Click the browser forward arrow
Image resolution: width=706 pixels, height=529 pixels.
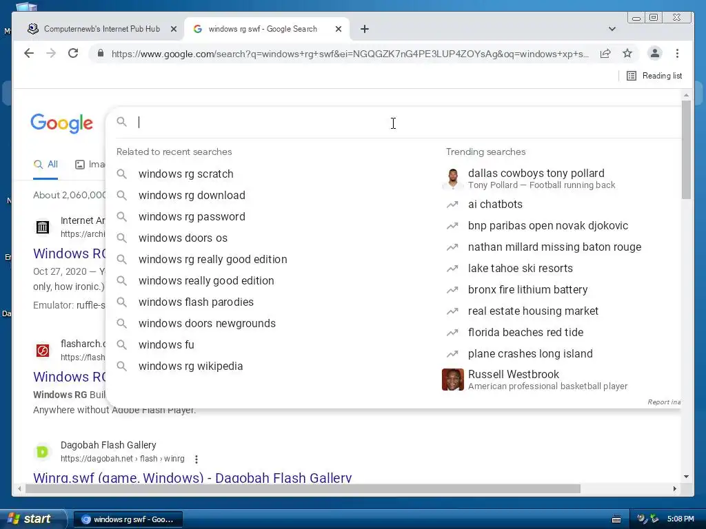click(51, 54)
